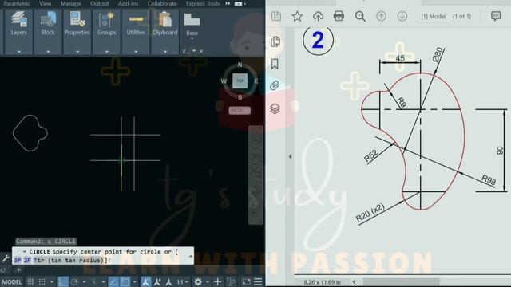Screen dimensions: 511x287
Task: Toggle annotation visibility in status bar
Action: tap(145, 281)
